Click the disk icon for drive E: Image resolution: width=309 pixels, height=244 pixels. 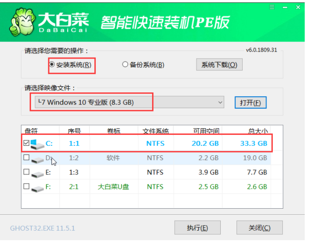point(37,174)
